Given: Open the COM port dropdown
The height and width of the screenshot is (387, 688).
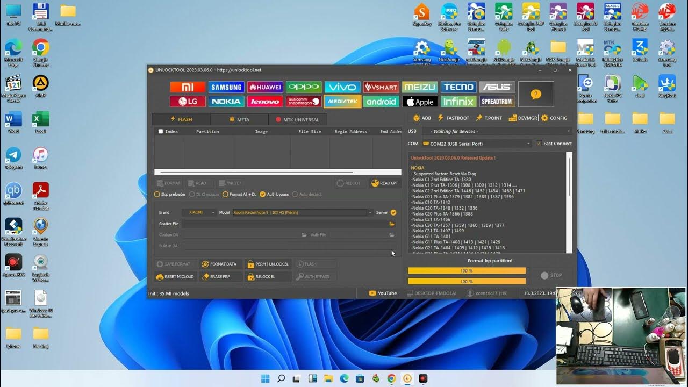Looking at the screenshot, I should [x=477, y=144].
